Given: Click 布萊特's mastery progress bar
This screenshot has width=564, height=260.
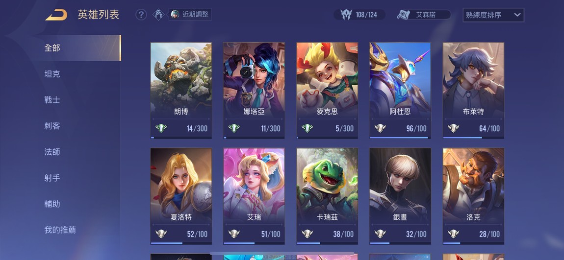Looking at the screenshot, I should tap(473, 138).
